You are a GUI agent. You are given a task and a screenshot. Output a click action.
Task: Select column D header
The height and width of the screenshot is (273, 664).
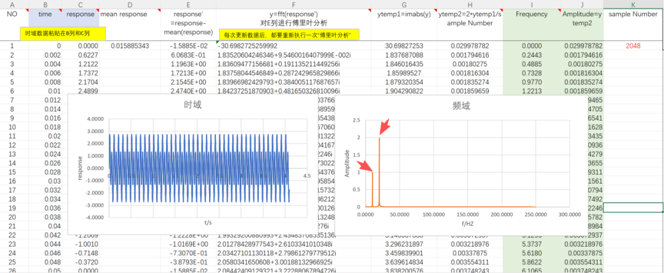[130, 5]
